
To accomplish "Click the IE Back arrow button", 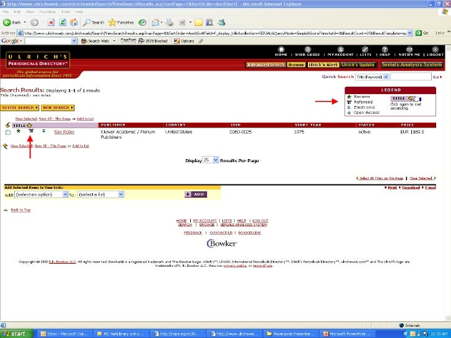I will 7,22.
